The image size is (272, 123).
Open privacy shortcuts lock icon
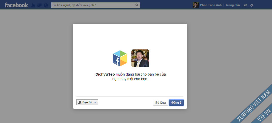click(x=245, y=5)
